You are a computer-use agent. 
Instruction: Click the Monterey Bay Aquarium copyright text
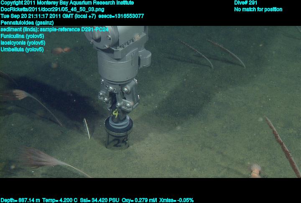click(67, 3)
